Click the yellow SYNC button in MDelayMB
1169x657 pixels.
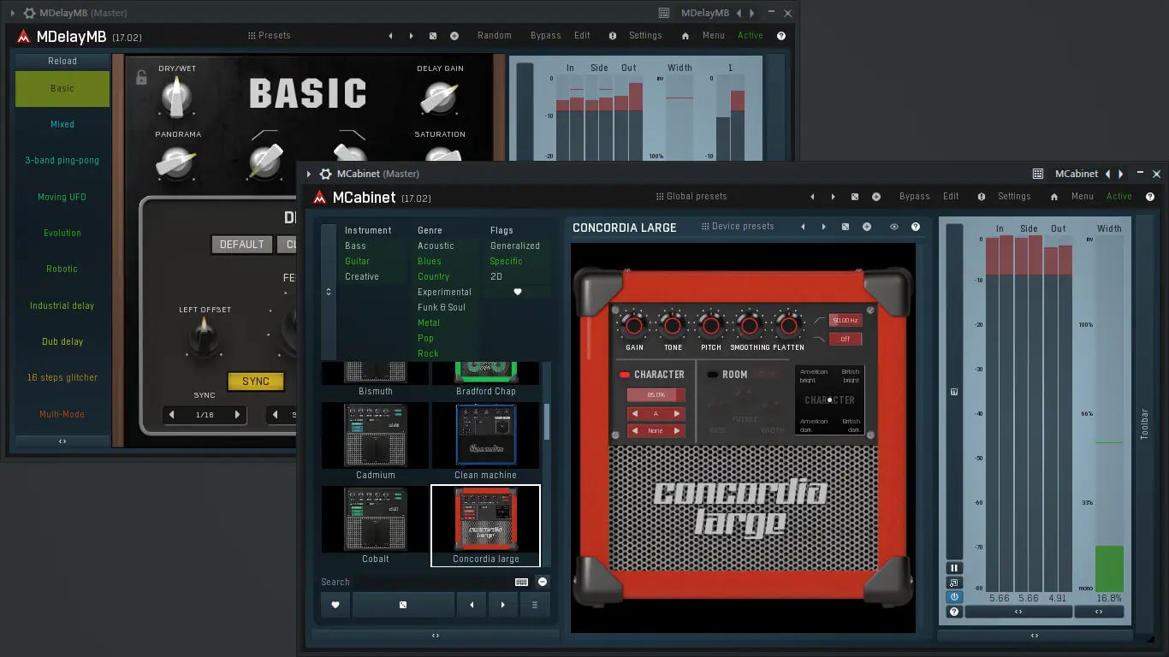point(255,382)
